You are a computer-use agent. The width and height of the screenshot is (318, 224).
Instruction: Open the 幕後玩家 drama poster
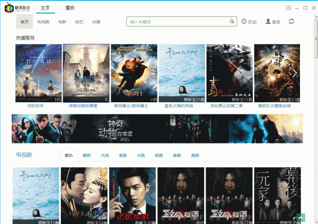278,195
